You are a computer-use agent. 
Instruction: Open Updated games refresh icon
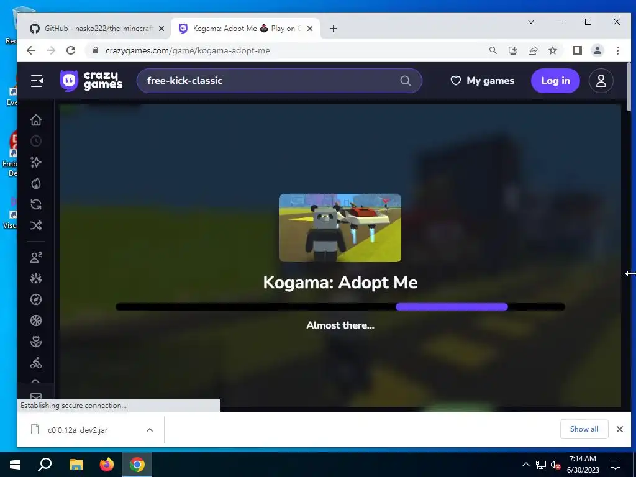click(x=36, y=204)
